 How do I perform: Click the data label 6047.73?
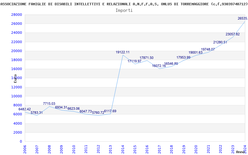tap(86, 111)
